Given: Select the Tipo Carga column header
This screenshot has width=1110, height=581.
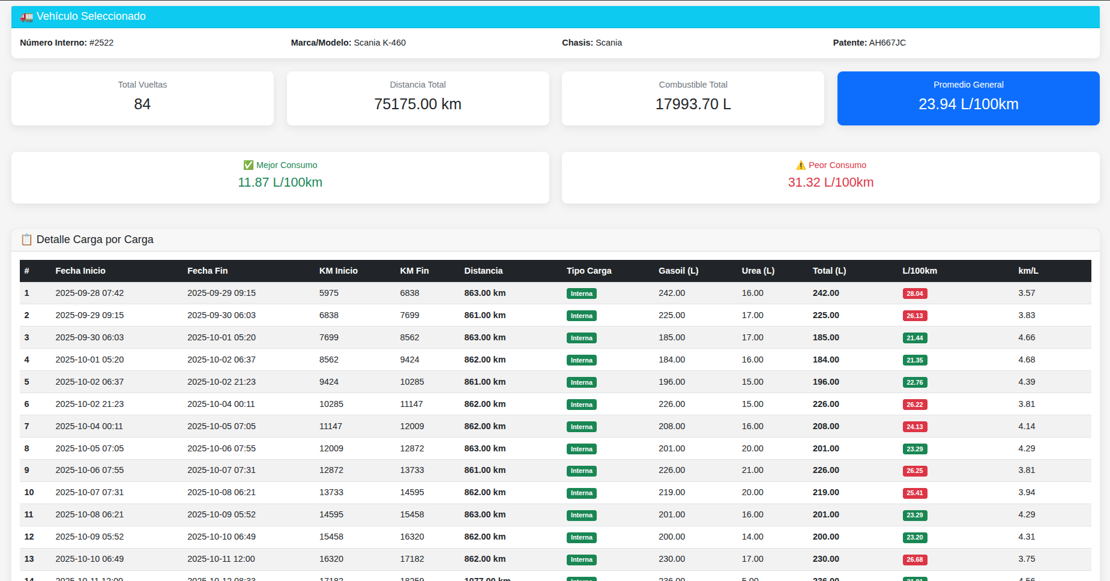Looking at the screenshot, I should [x=588, y=271].
